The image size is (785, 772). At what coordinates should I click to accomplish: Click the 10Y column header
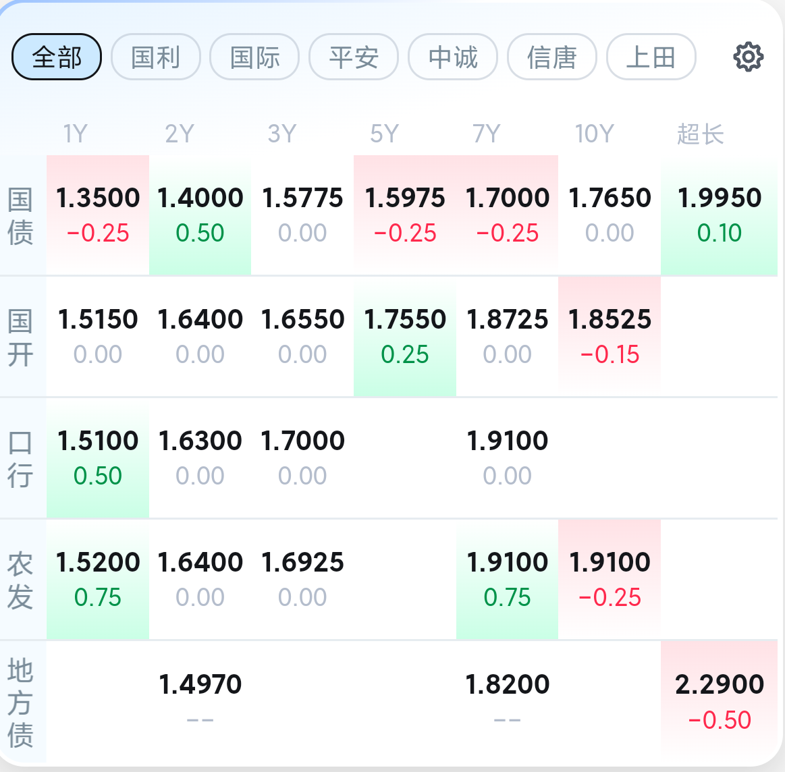594,134
